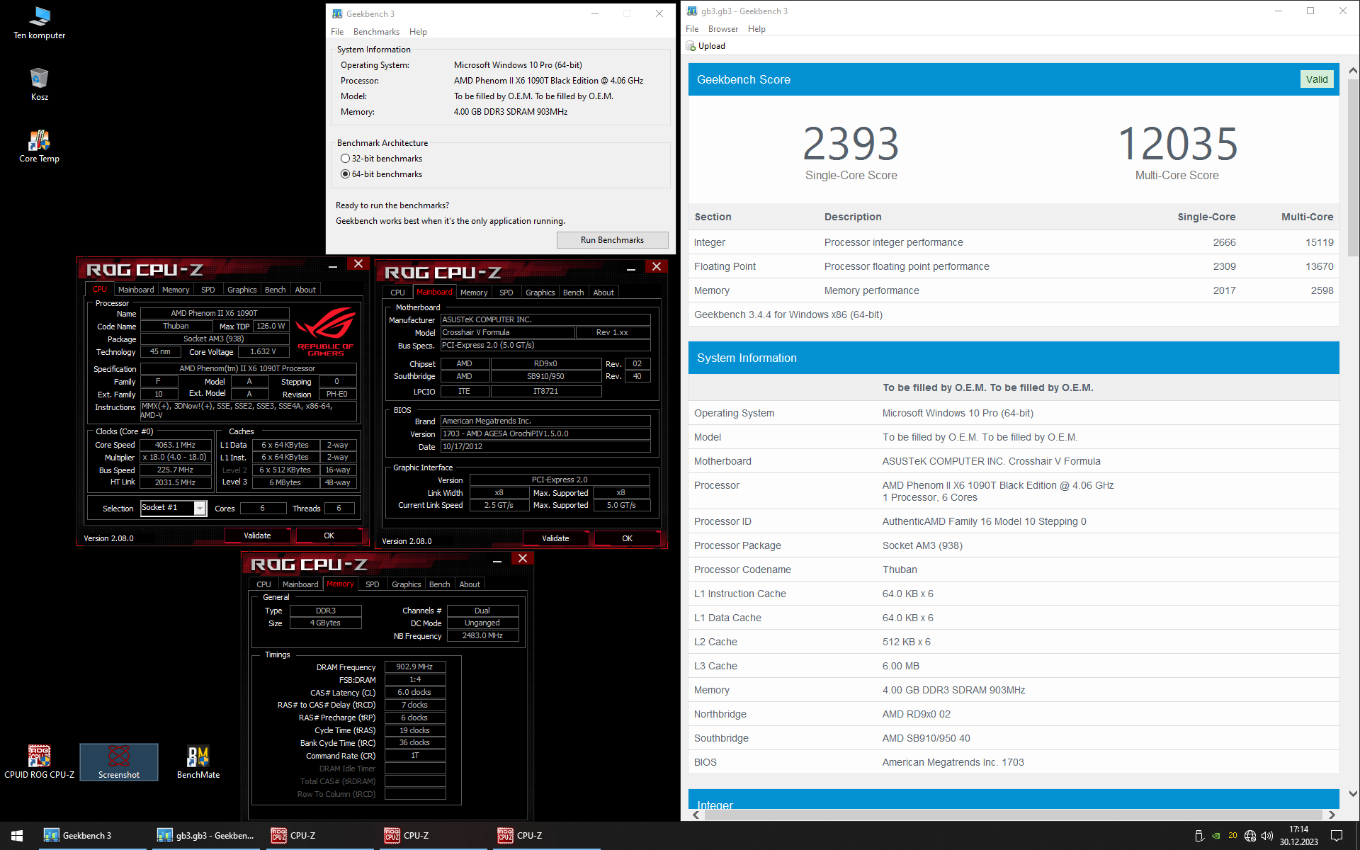Click Integer row in score table
The image size is (1360, 850).
click(x=1014, y=242)
